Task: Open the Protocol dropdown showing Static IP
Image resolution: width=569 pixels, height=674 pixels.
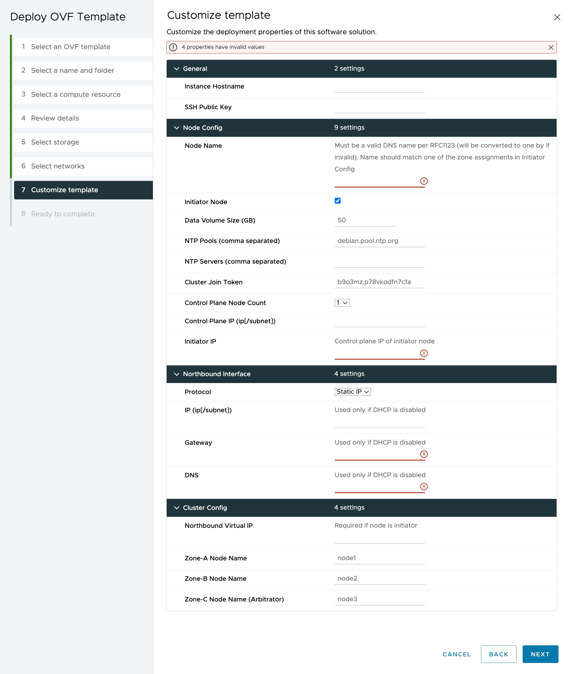Action: tap(352, 392)
